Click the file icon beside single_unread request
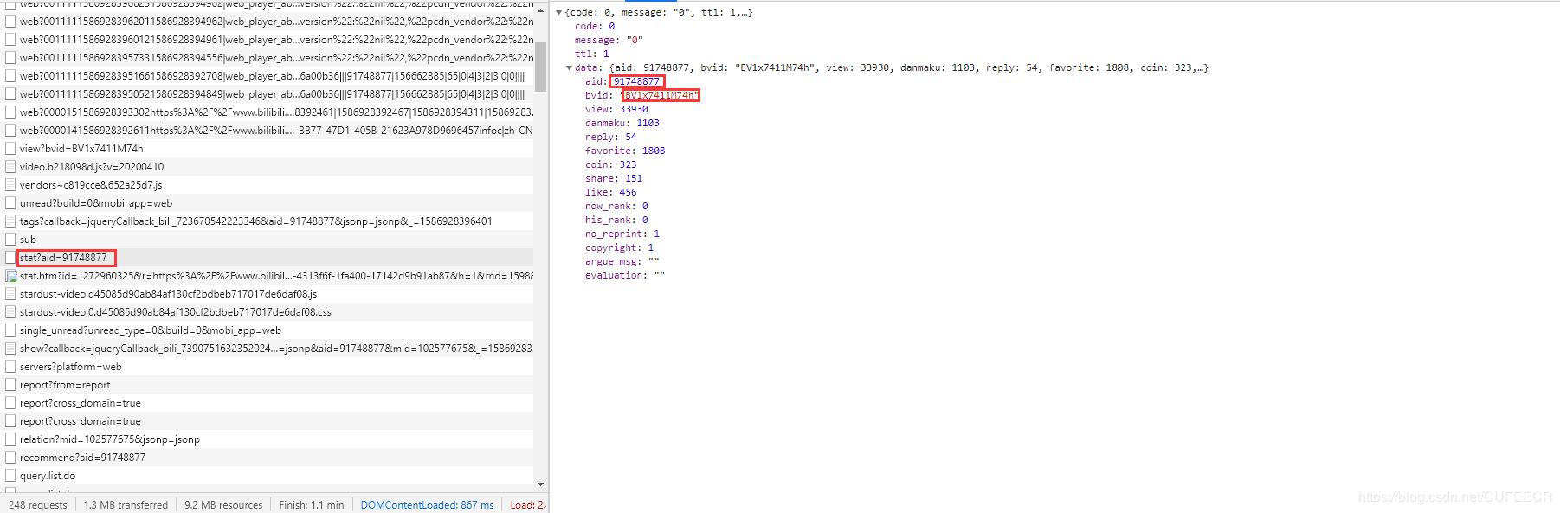This screenshot has width=1560, height=513. pyautogui.click(x=11, y=330)
